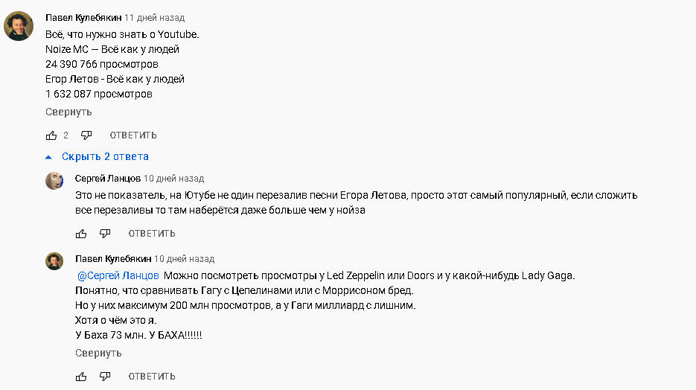696x390 pixels.
Task: Click ОТВЕТИТЬ under the top comment
Action: pos(133,135)
